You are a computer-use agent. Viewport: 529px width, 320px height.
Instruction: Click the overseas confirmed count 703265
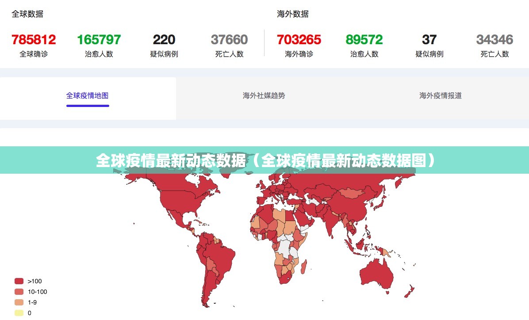click(x=299, y=40)
